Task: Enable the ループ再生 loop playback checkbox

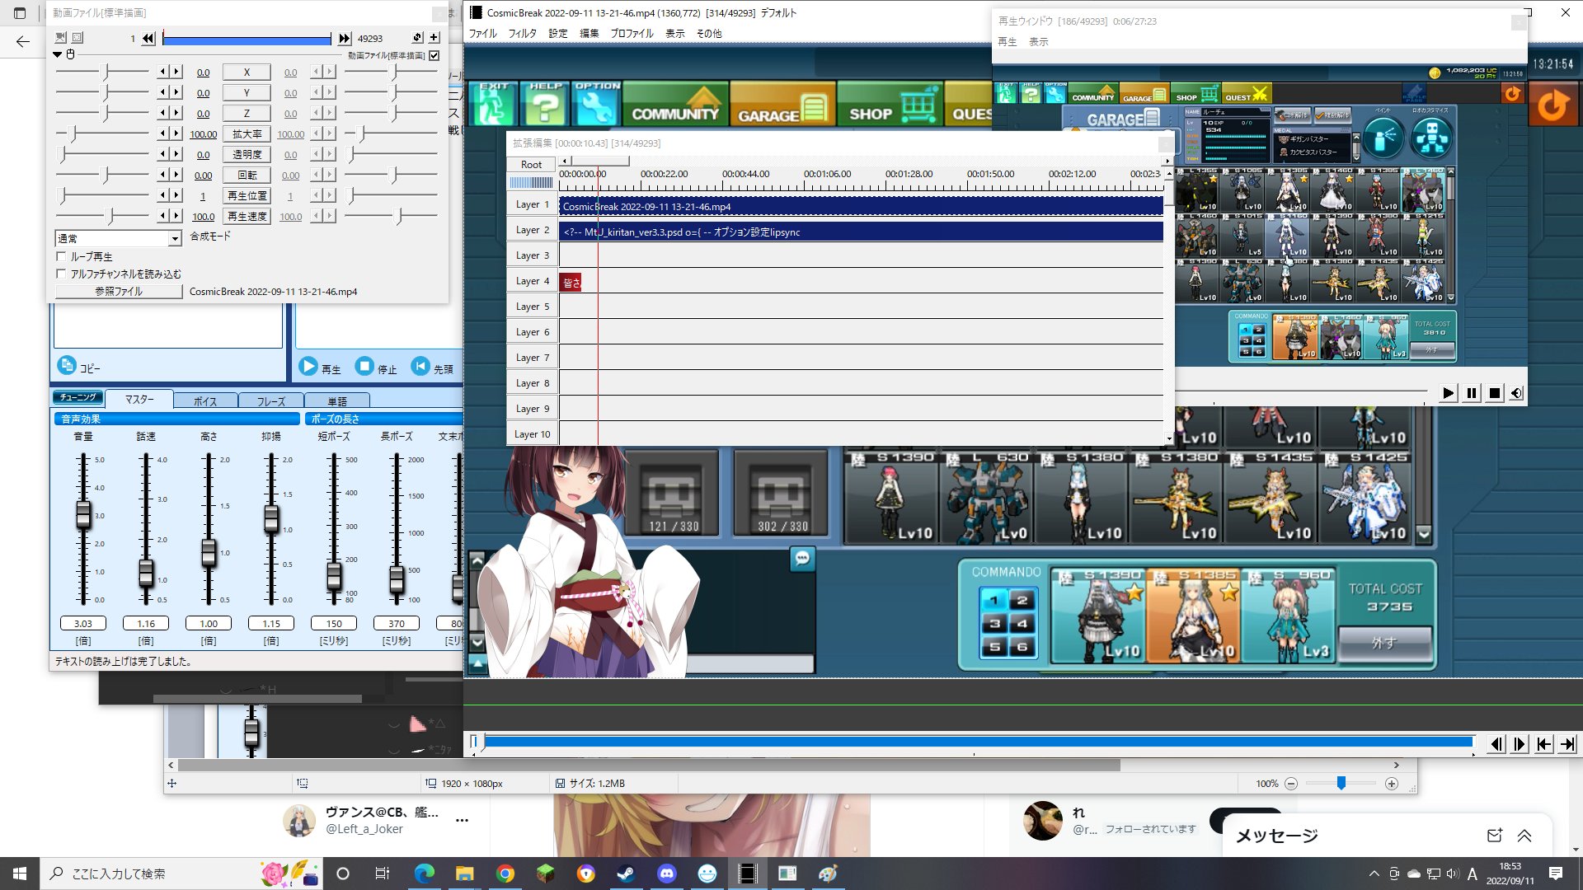Action: point(61,257)
